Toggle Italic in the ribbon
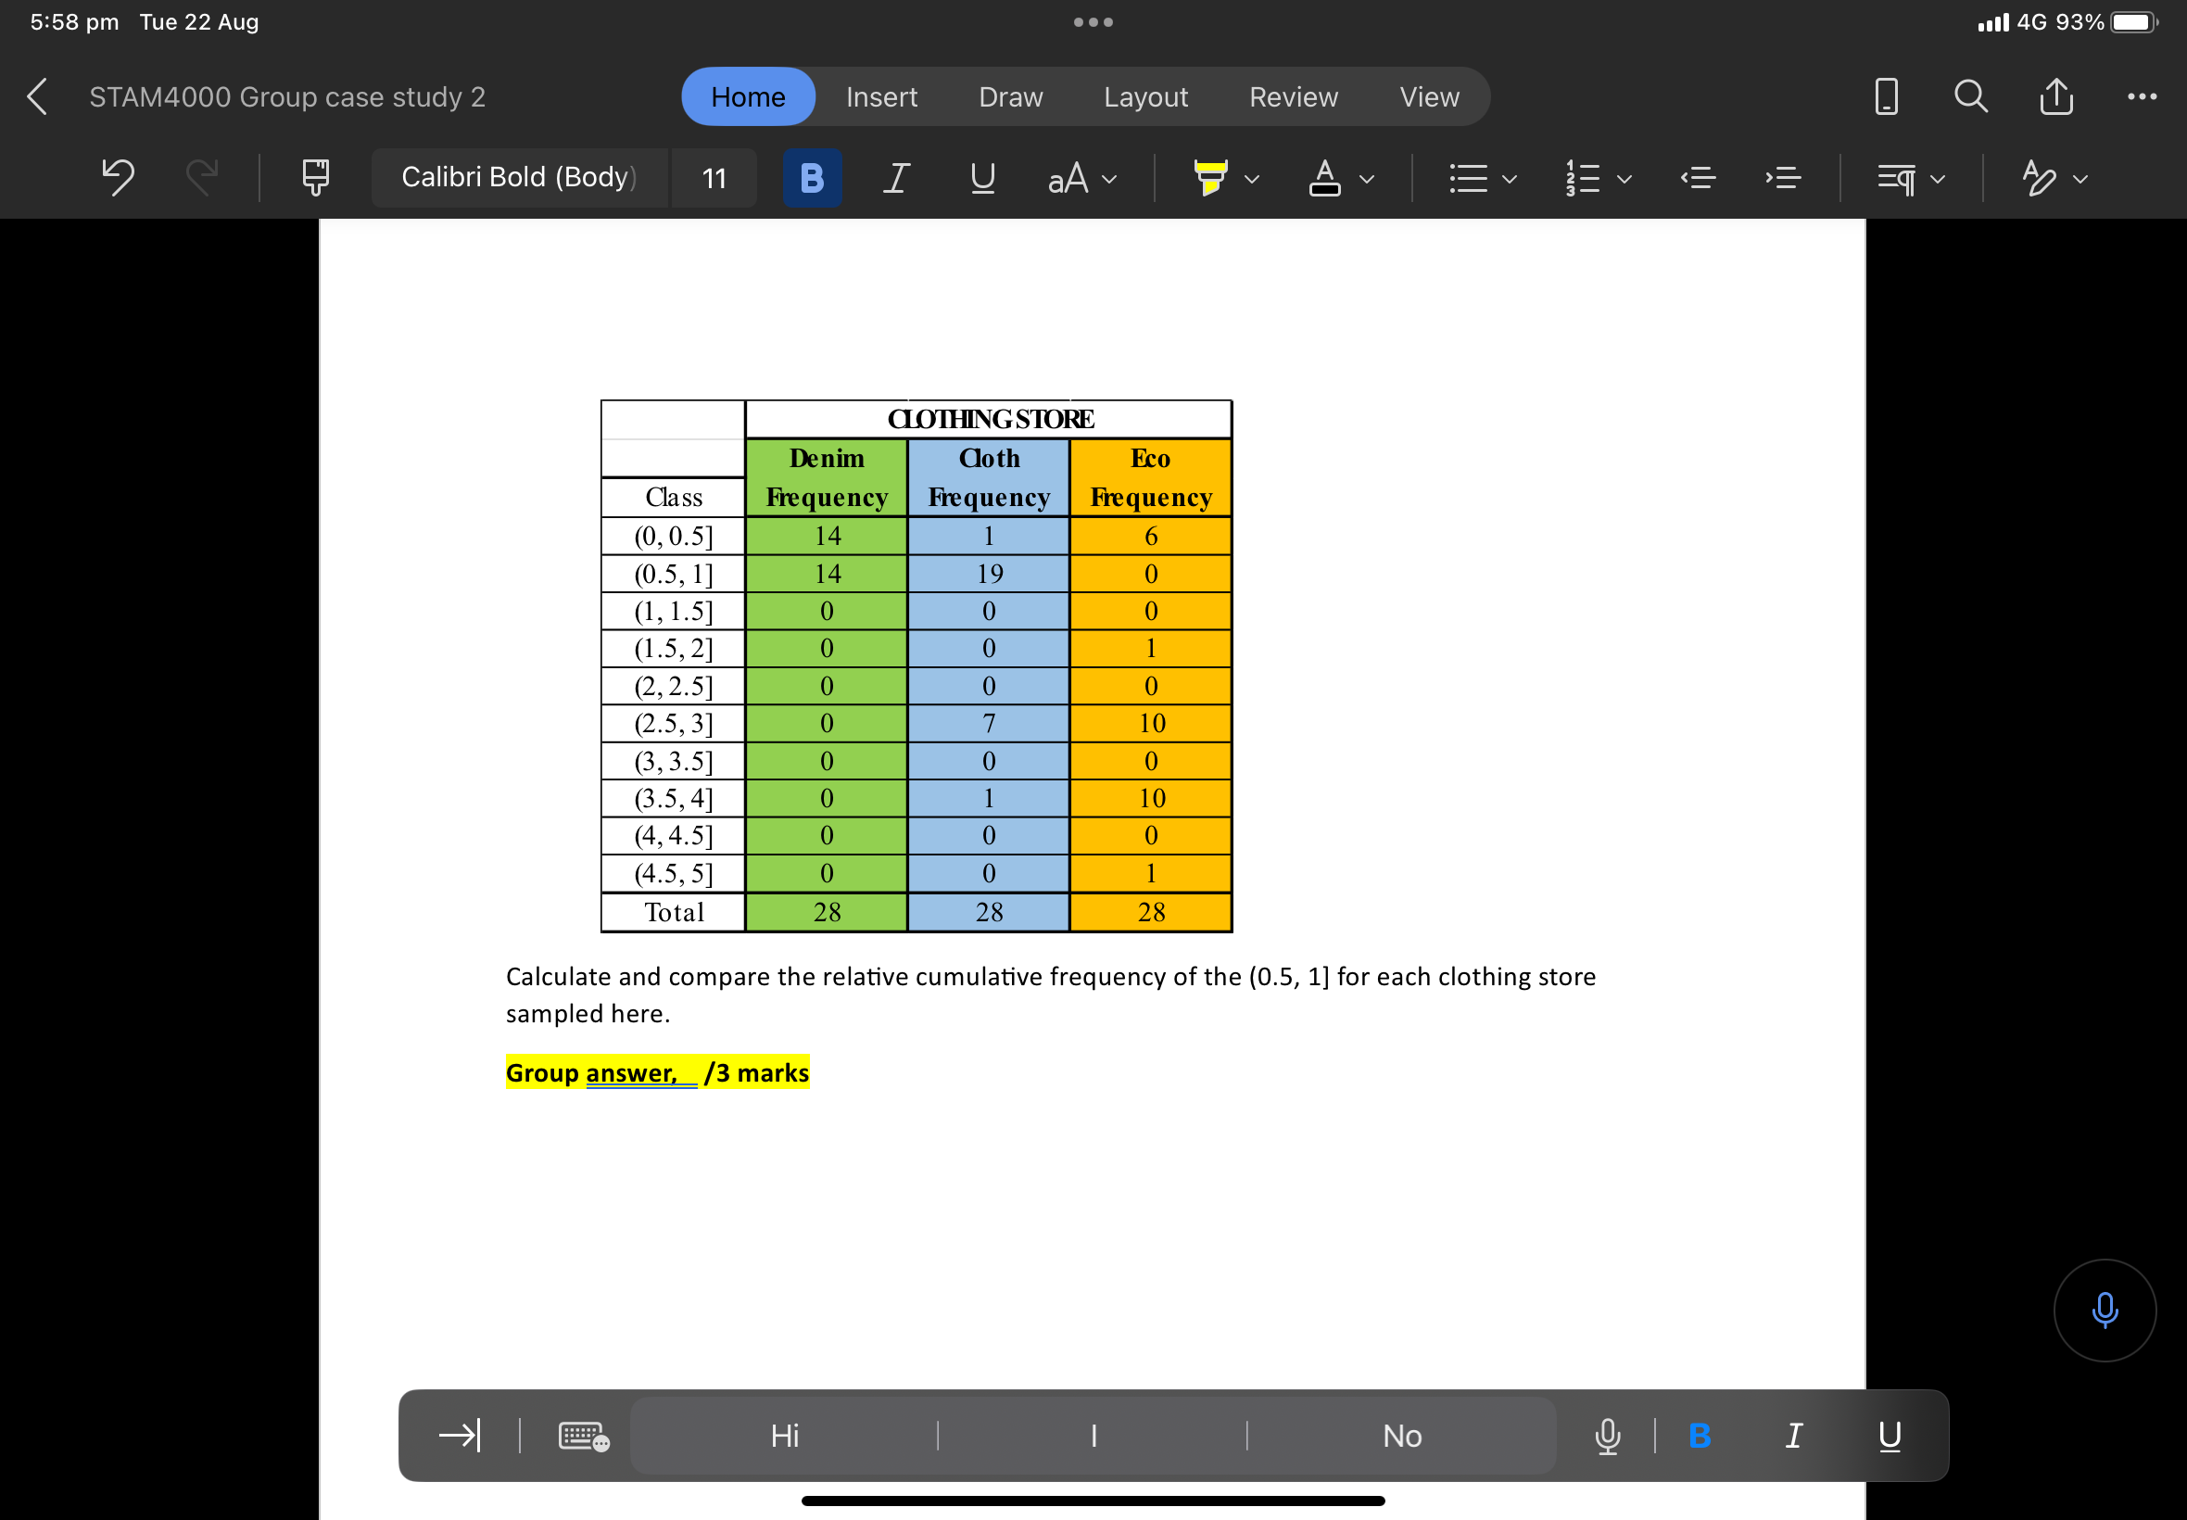Viewport: 2187px width, 1520px height. (x=895, y=177)
